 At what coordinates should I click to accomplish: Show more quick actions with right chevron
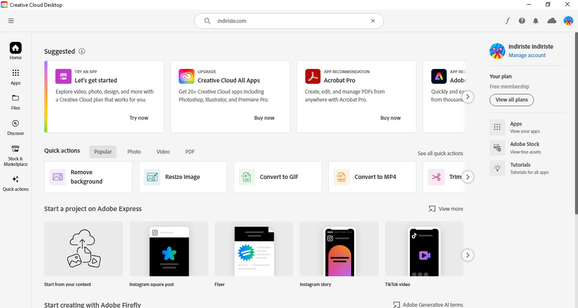click(x=468, y=177)
